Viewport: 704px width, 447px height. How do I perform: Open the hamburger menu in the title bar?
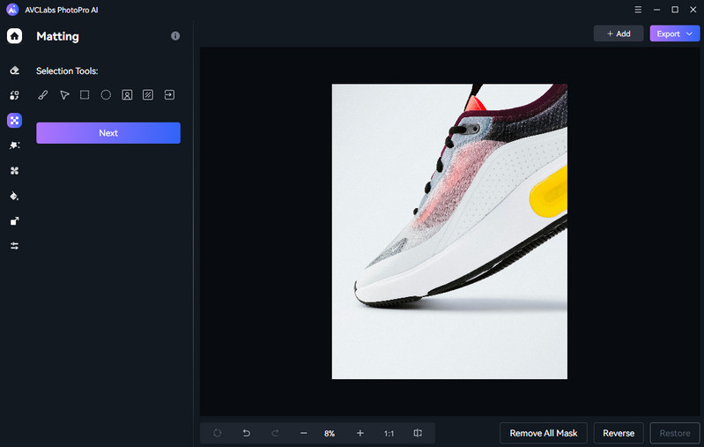638,10
